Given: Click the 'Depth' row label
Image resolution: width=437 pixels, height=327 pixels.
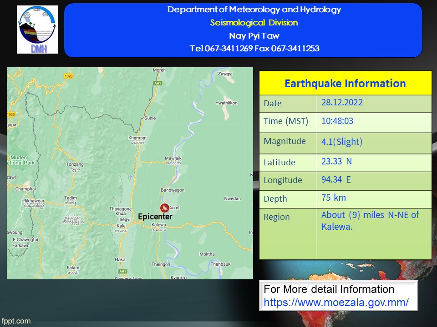Looking at the screenshot, I should [275, 199].
